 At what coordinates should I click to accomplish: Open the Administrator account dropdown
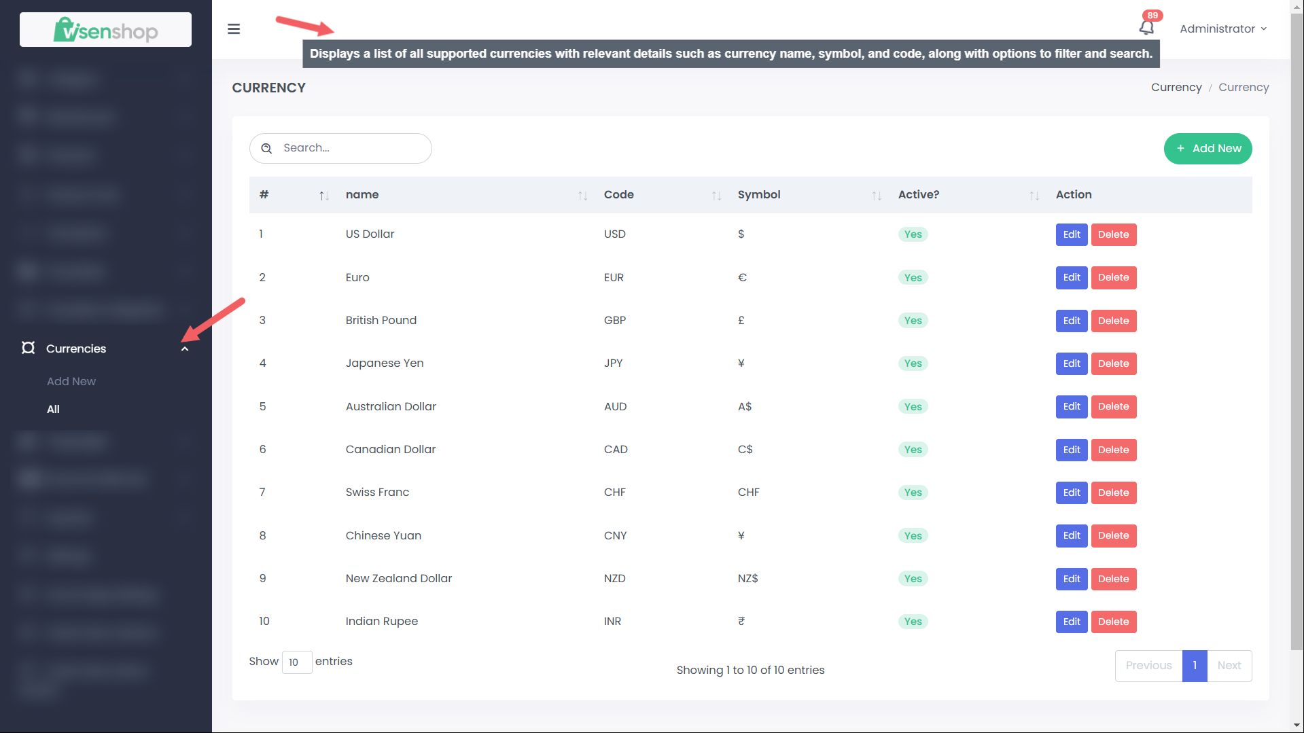tap(1222, 29)
